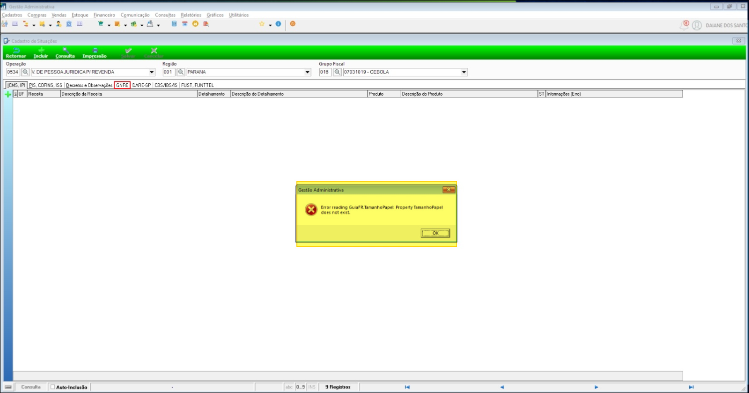Click the blue info icon
The height and width of the screenshot is (393, 749).
click(x=278, y=24)
